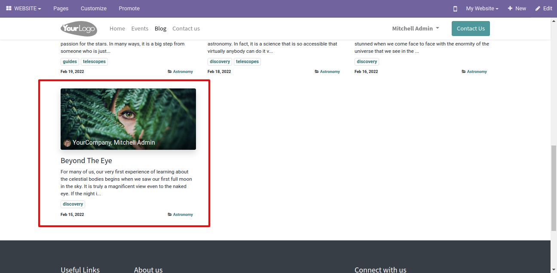Open the Pages menu
557x273 pixels.
tap(61, 9)
